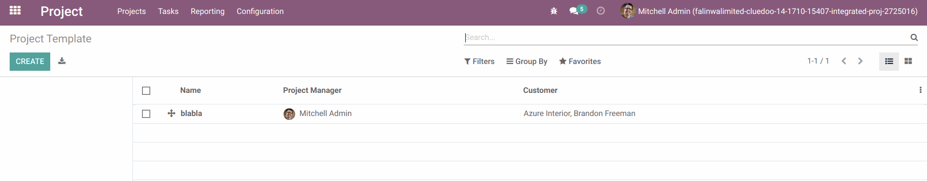Click drag handle on blabla row
The image size is (927, 181).
pyautogui.click(x=171, y=114)
